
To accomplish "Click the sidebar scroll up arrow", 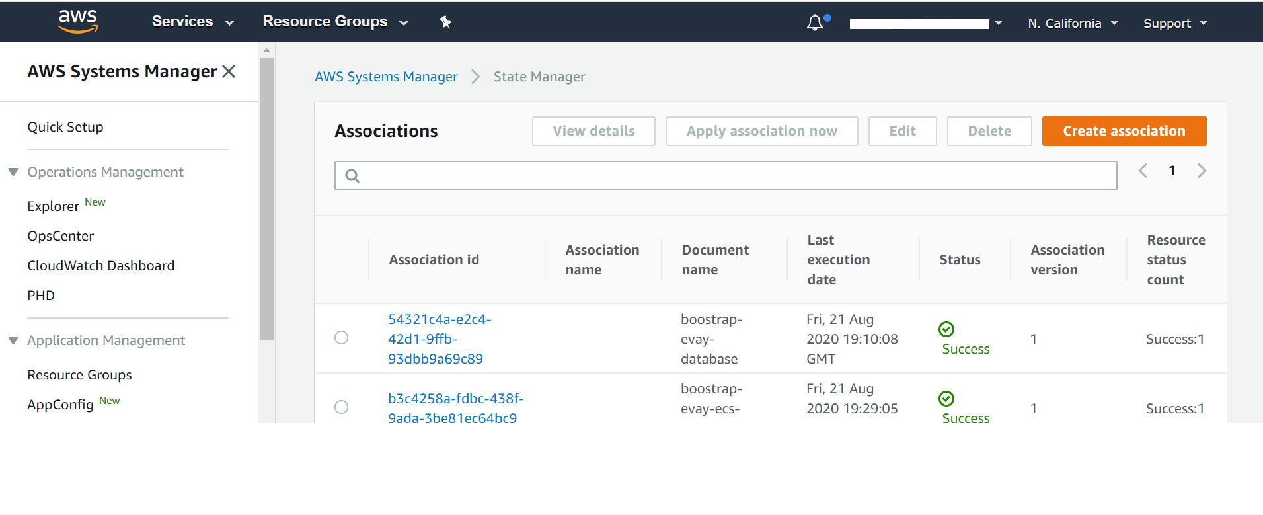I will tap(266, 50).
